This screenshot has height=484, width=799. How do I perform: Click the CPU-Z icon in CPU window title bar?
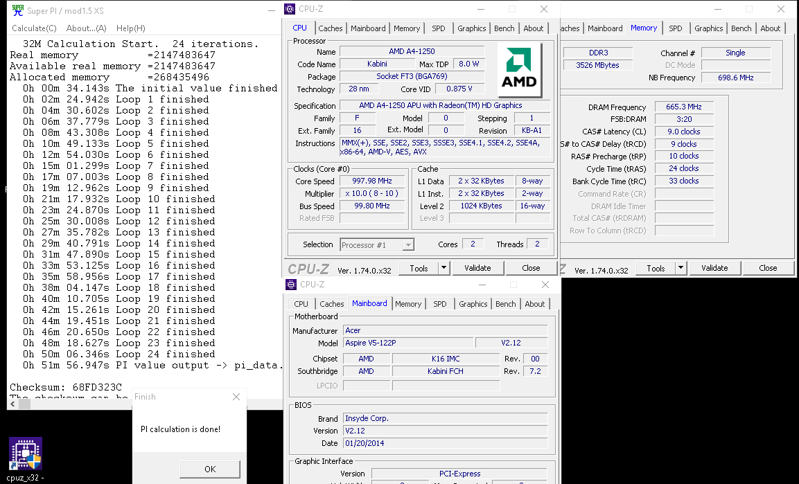[290, 8]
